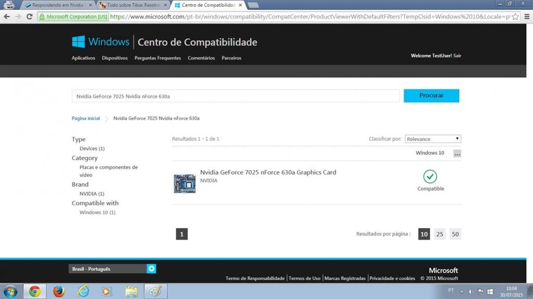Click the Action Center flag icon

pos(480,291)
